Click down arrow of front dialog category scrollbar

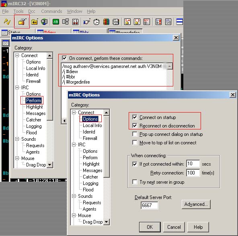tap(107, 222)
